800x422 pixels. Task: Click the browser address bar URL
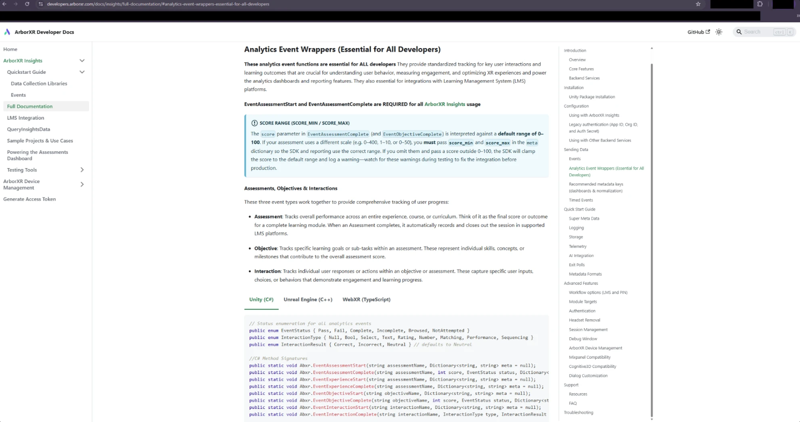click(158, 4)
